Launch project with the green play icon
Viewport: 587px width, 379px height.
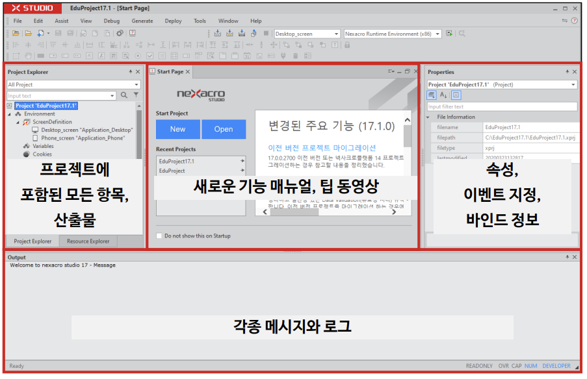pyautogui.click(x=449, y=33)
